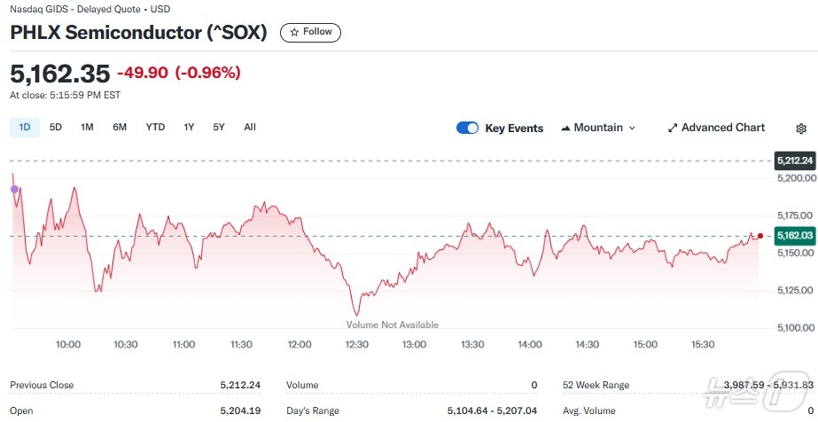Select the 1M time range

87,128
